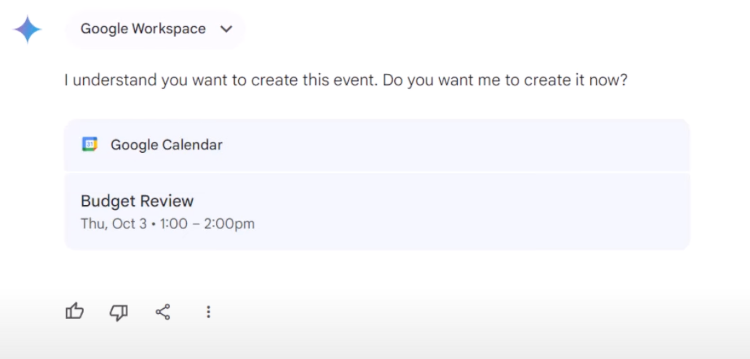
Task: Click the word Review in event title
Action: point(166,201)
